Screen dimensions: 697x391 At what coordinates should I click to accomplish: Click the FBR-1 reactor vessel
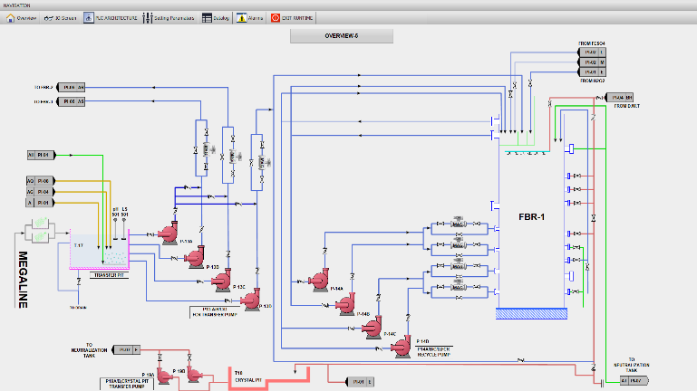coord(530,218)
